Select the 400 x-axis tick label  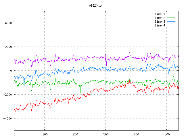pos(136,134)
